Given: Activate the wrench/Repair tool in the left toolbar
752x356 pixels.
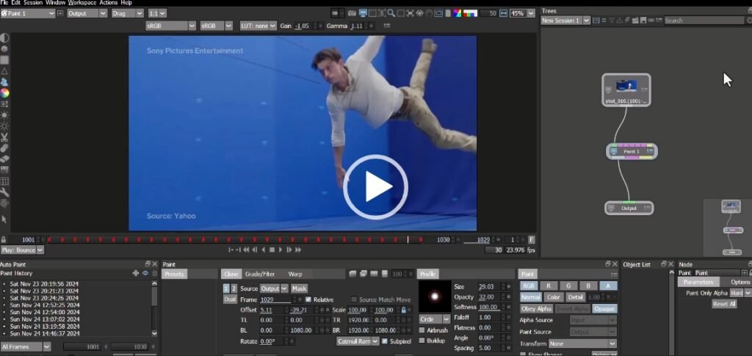Looking at the screenshot, I should tap(4, 192).
